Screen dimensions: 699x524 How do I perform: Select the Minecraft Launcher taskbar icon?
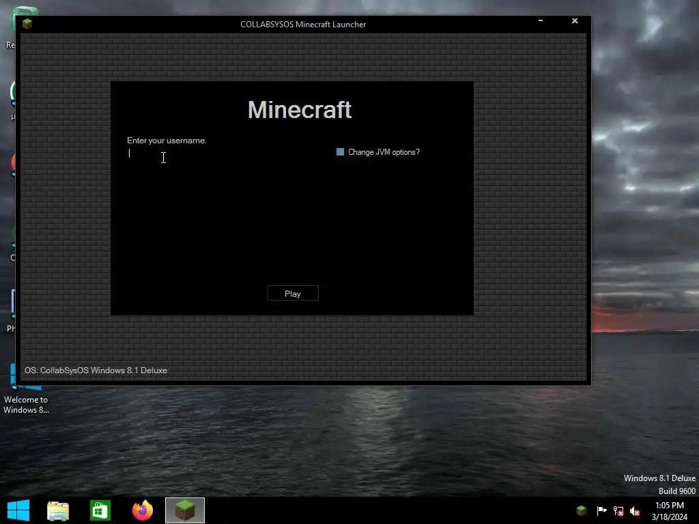point(185,510)
